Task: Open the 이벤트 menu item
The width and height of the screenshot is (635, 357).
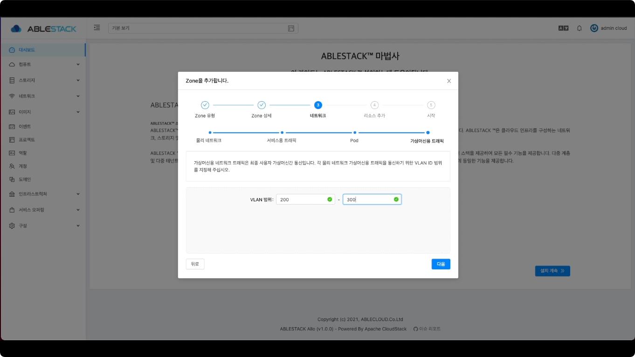Action: click(x=43, y=126)
